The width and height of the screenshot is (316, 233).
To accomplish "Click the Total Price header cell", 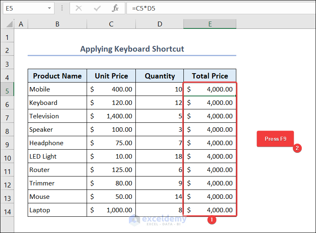I will pos(210,76).
